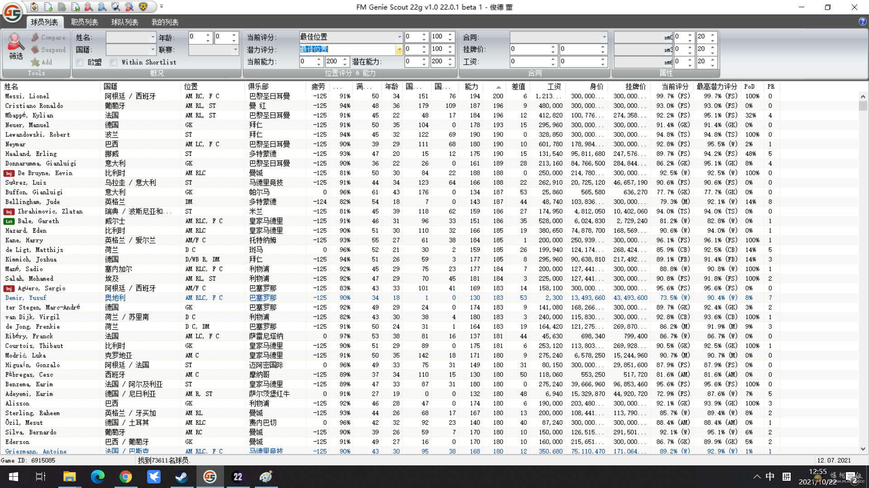Click the shortlist search red-blue people icon
The image size is (869, 488).
(129, 7)
